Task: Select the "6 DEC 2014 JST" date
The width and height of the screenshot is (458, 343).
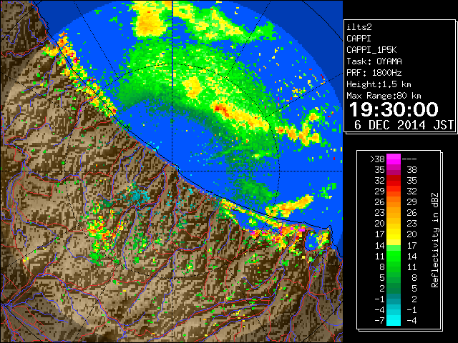Action: [404, 125]
